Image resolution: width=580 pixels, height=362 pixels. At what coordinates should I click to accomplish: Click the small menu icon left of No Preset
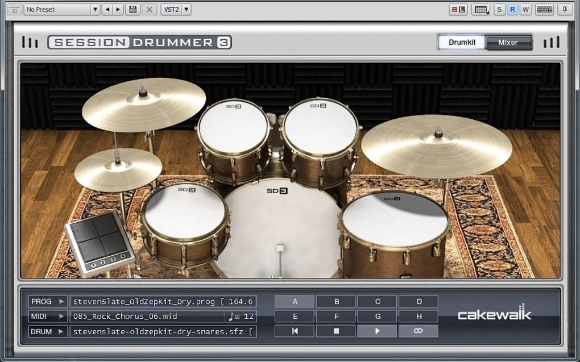click(15, 10)
